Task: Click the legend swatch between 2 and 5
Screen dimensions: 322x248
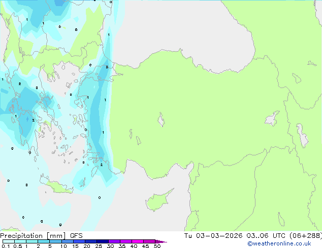Action: (44, 241)
